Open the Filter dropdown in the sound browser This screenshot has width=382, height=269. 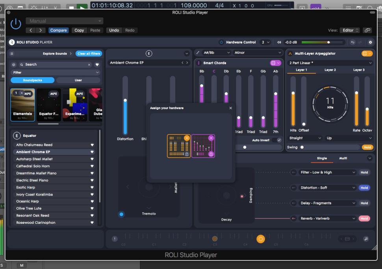tap(55, 72)
